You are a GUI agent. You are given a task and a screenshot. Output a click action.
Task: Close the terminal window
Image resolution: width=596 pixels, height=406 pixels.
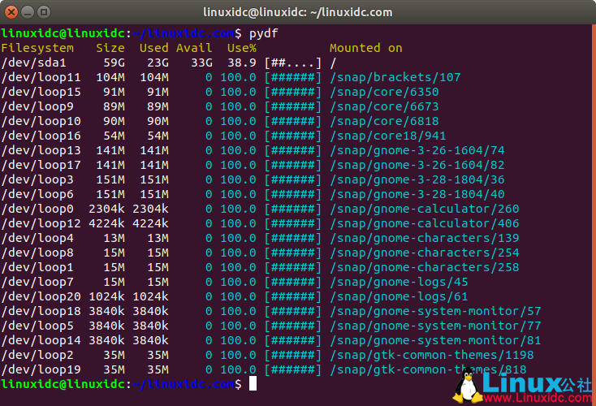click(x=11, y=12)
